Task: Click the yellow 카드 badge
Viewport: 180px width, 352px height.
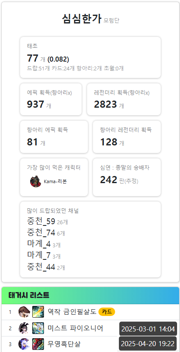Action: click(x=107, y=312)
